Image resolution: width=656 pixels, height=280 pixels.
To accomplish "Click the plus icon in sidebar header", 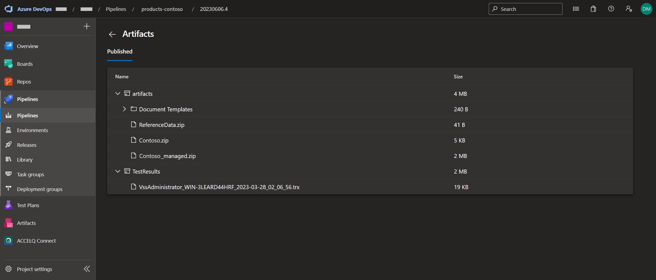I will (87, 26).
